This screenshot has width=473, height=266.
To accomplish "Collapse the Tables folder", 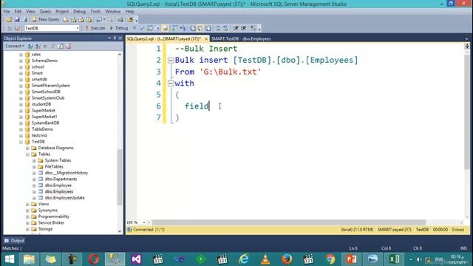I will pos(27,154).
